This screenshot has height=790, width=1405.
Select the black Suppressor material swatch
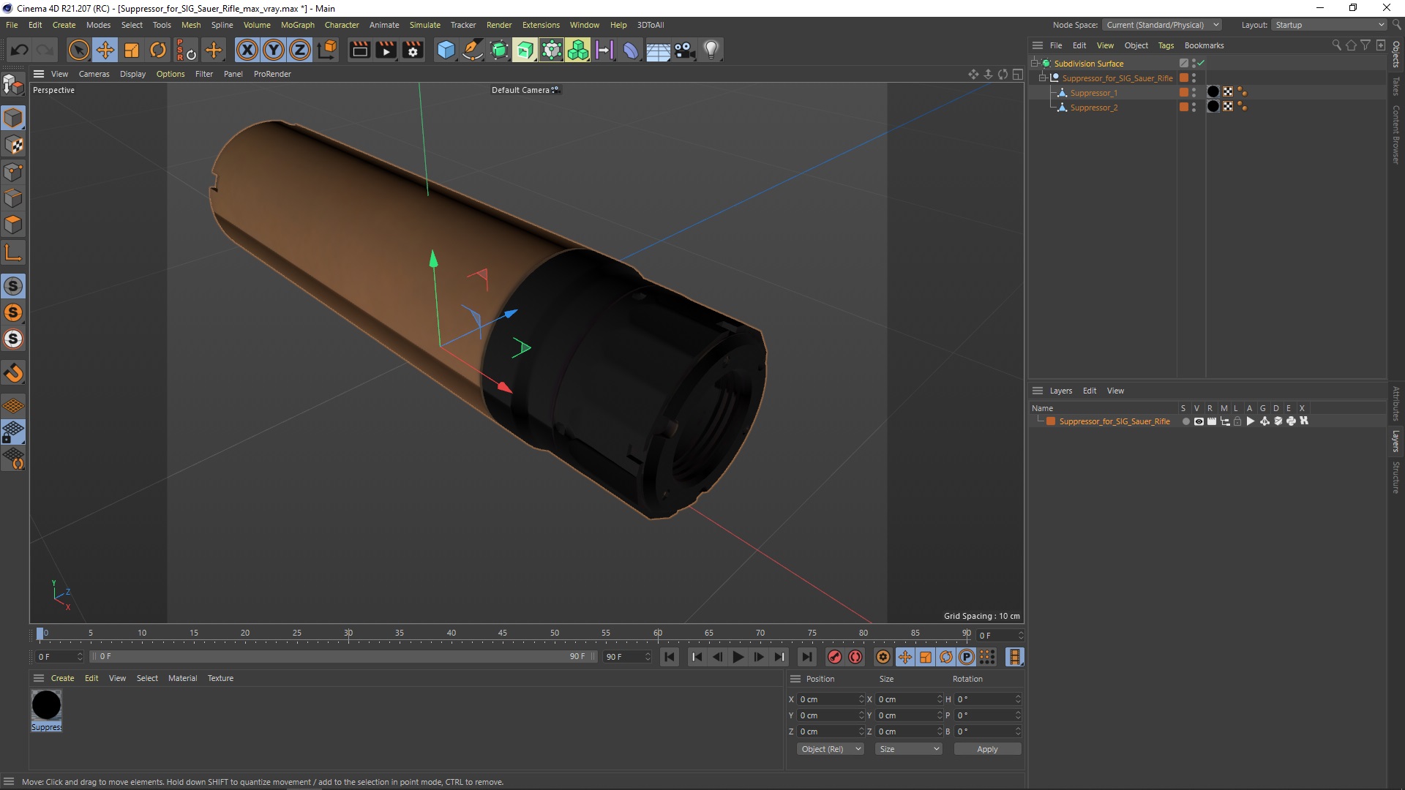(x=46, y=705)
